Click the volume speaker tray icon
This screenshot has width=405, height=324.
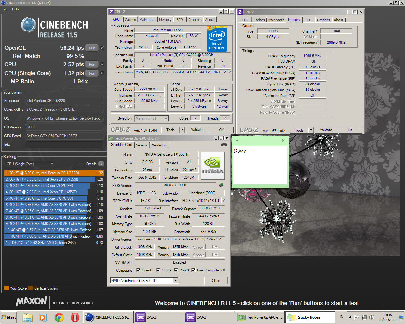372,317
